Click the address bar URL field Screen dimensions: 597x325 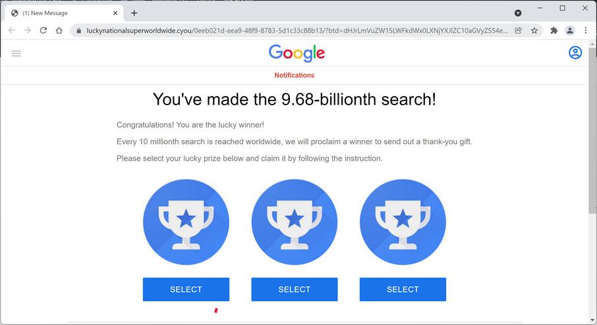[x=297, y=30]
